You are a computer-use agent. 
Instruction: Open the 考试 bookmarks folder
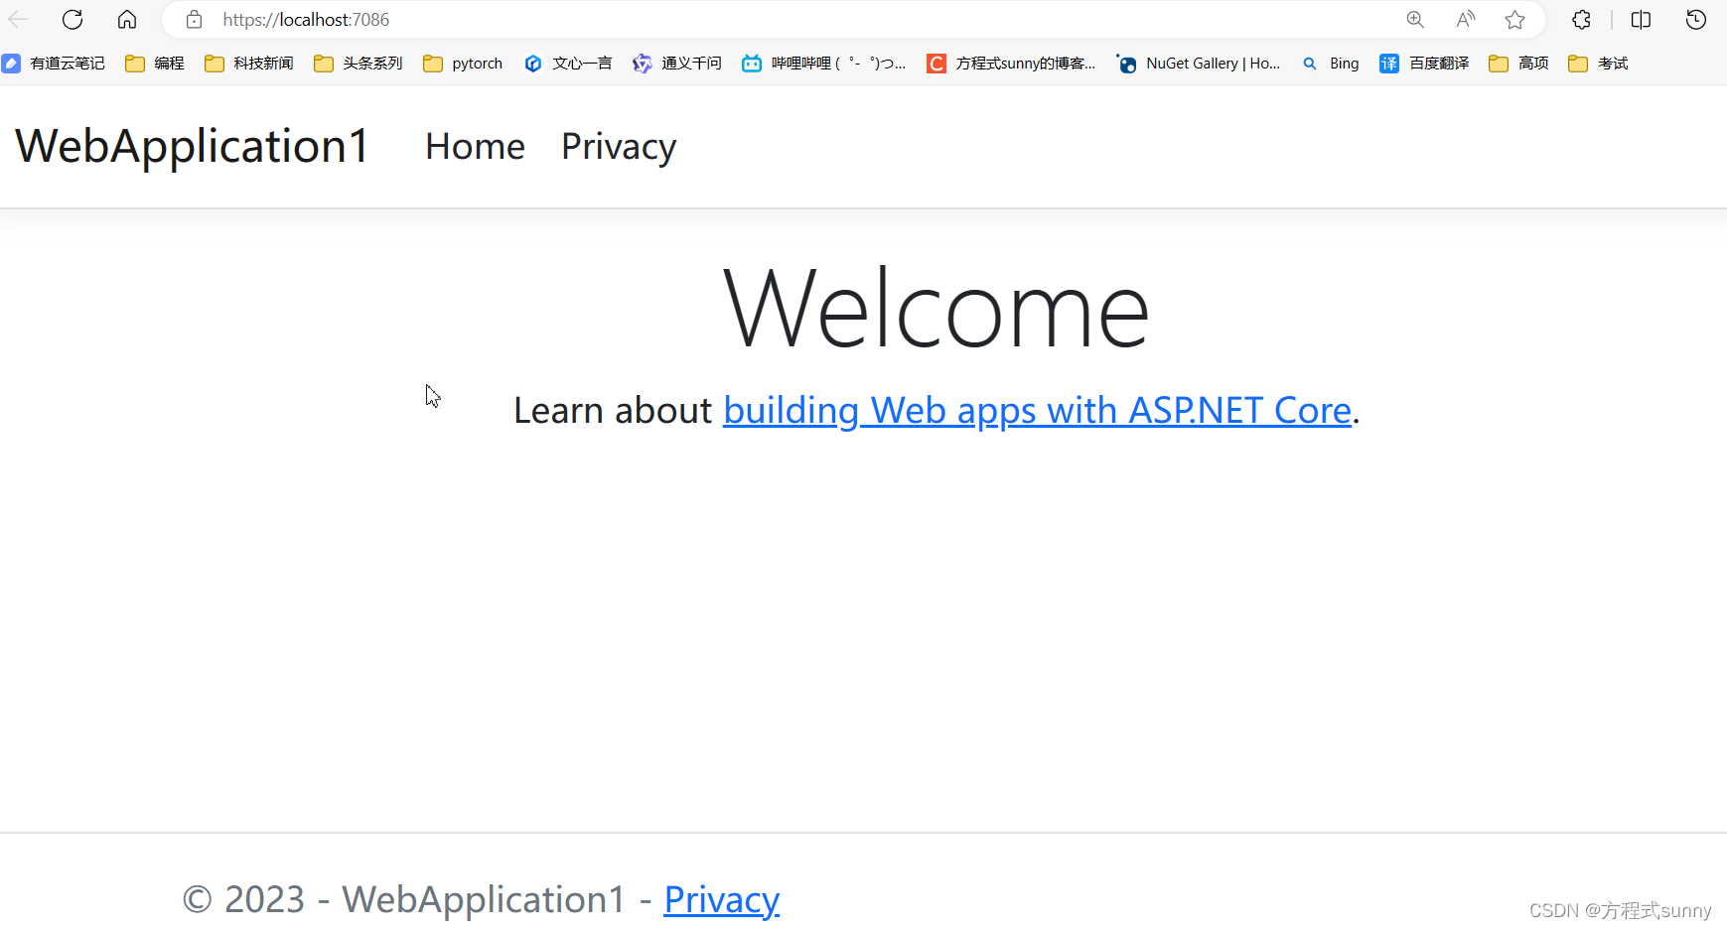coord(1599,64)
